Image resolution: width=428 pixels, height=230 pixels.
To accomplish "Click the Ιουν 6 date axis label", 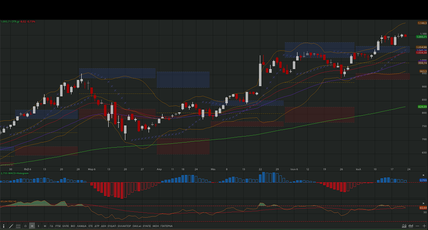I will 294,169.
